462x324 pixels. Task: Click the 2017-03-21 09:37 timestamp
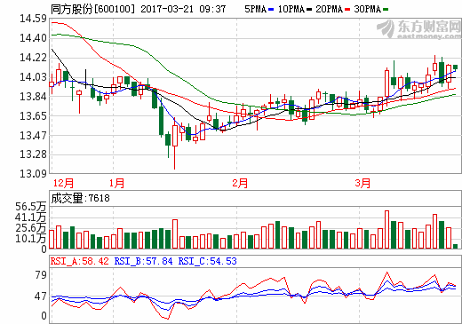[183, 9]
